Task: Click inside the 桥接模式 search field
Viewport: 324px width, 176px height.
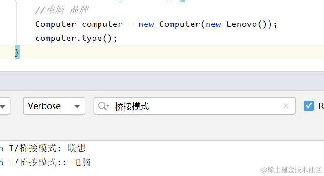Action: 195,106
